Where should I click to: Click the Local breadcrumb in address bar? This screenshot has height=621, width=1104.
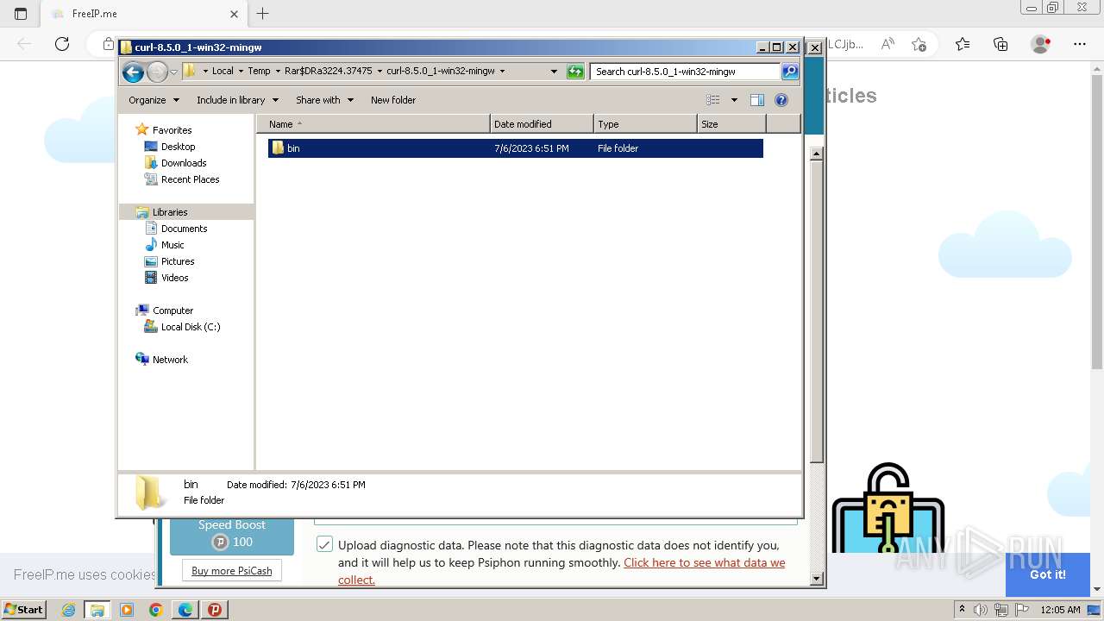coord(223,72)
